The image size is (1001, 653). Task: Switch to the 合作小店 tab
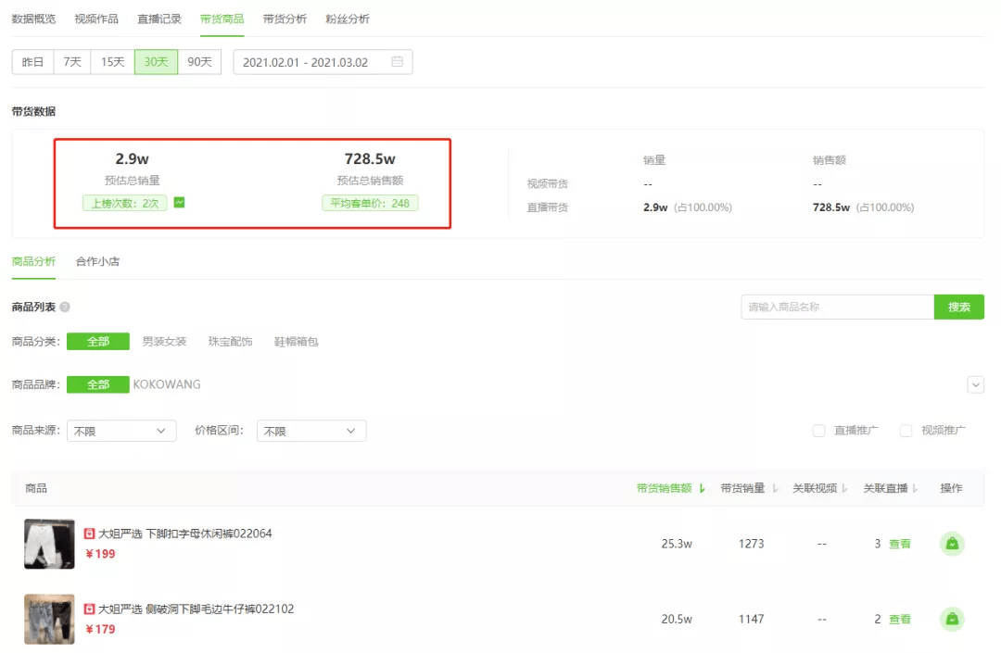pyautogui.click(x=97, y=261)
